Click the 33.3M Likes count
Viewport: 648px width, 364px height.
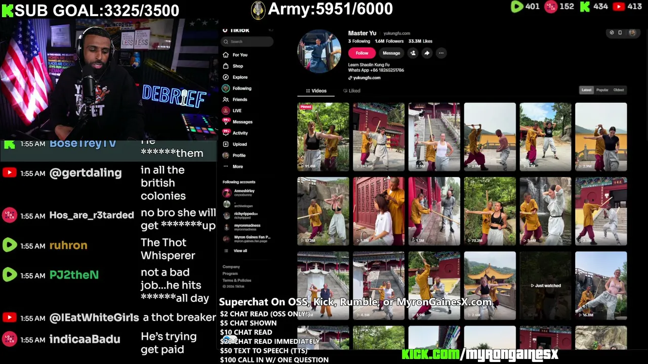pyautogui.click(x=420, y=41)
